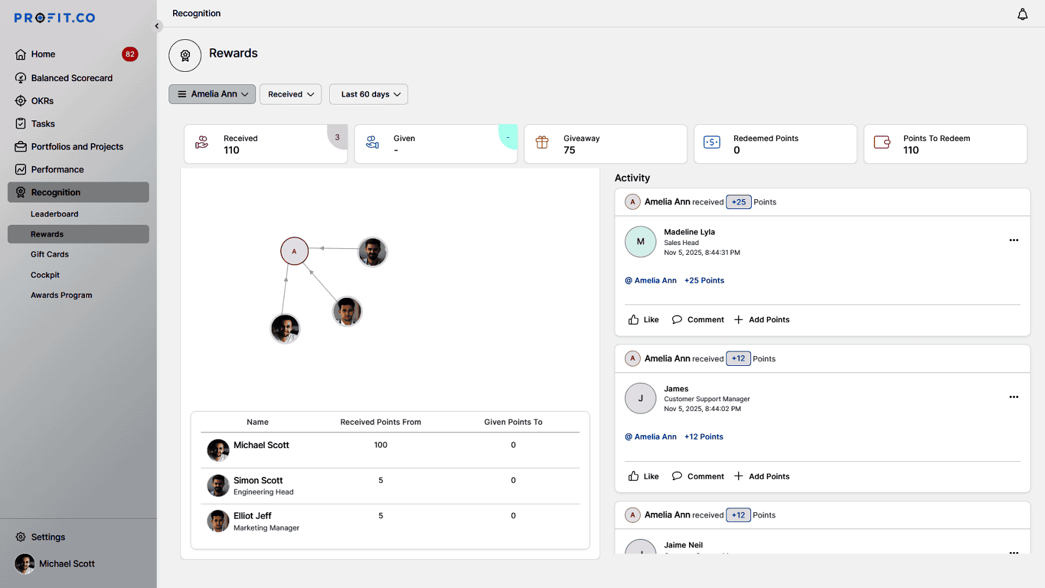1045x588 pixels.
Task: Expand the Received filter dropdown
Action: coord(291,94)
